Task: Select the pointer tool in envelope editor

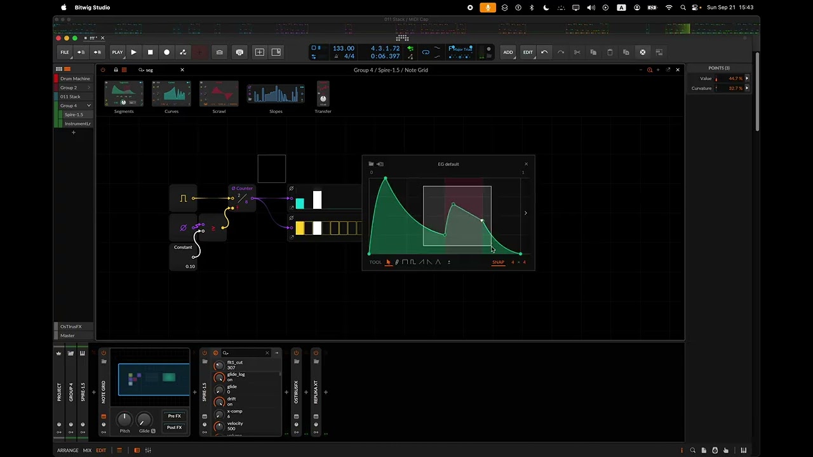Action: tap(388, 262)
